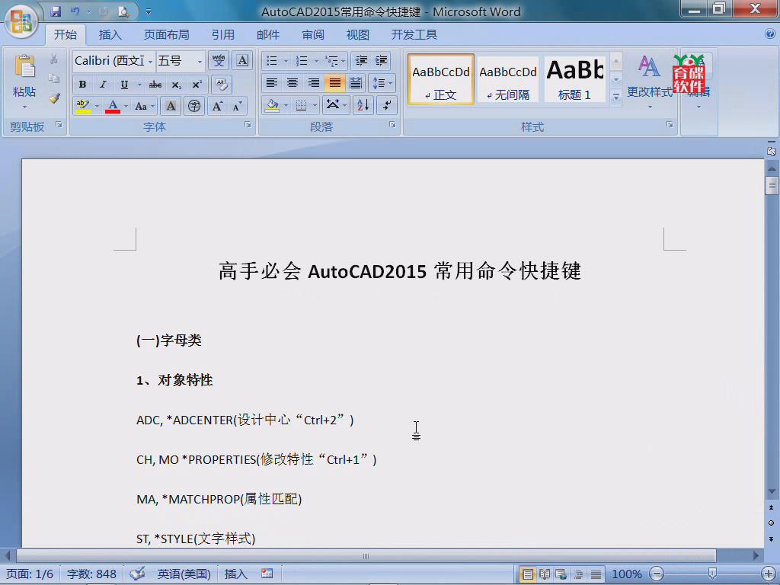The height and width of the screenshot is (585, 780).
Task: Insert enclosed character
Action: [x=194, y=106]
